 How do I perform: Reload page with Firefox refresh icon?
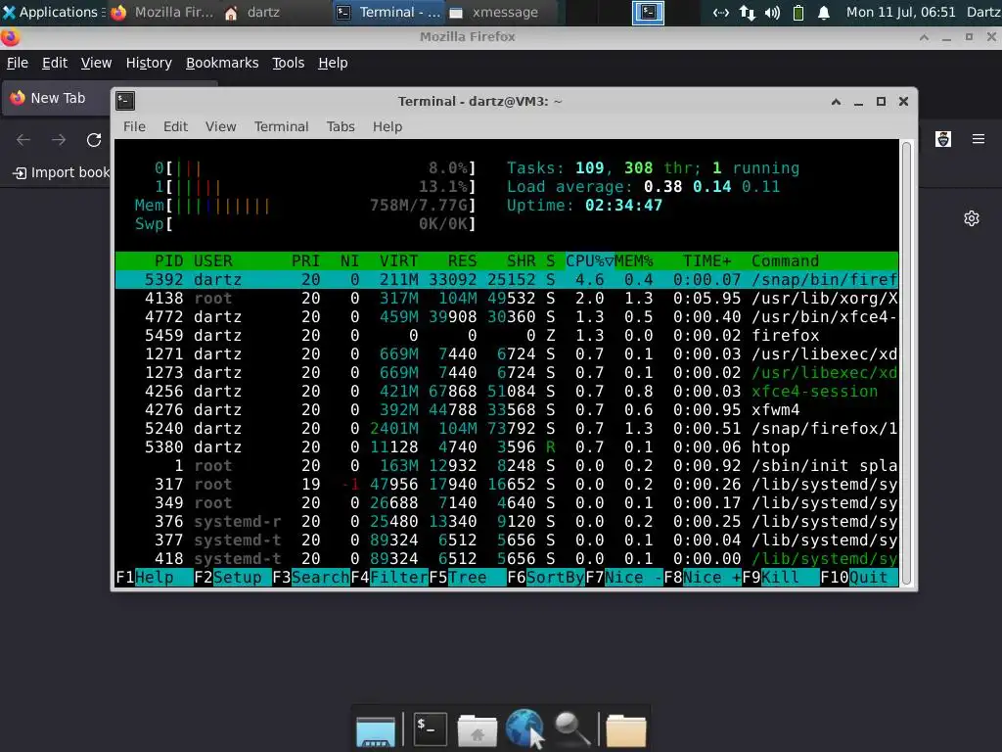[94, 139]
